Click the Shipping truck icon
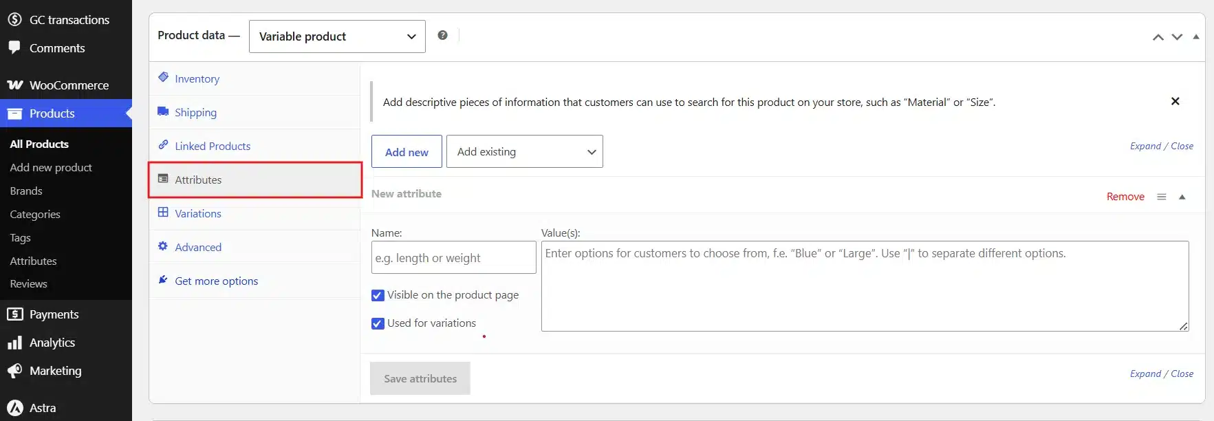 163,111
